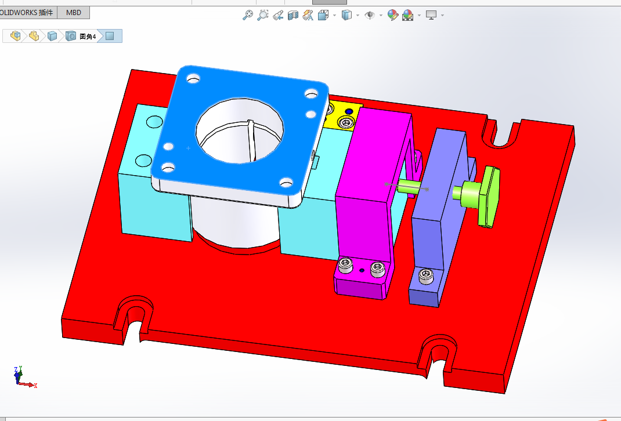Switch to the SOLIDWORKS 插件 tab
This screenshot has height=421, width=621.
click(x=28, y=13)
